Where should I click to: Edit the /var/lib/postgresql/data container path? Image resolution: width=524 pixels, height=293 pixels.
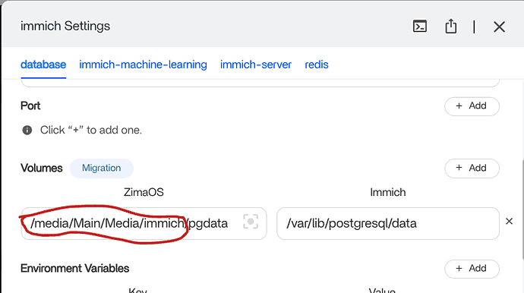(388, 223)
